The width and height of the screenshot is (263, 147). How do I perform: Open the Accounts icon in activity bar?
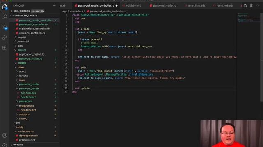[5, 135]
